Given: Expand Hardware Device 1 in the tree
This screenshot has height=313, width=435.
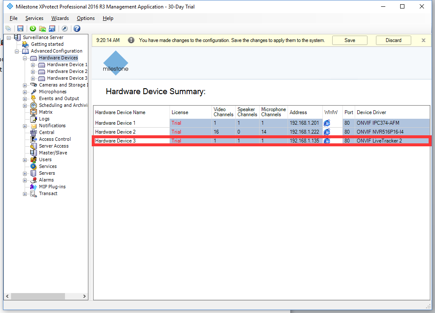Looking at the screenshot, I should click(33, 65).
